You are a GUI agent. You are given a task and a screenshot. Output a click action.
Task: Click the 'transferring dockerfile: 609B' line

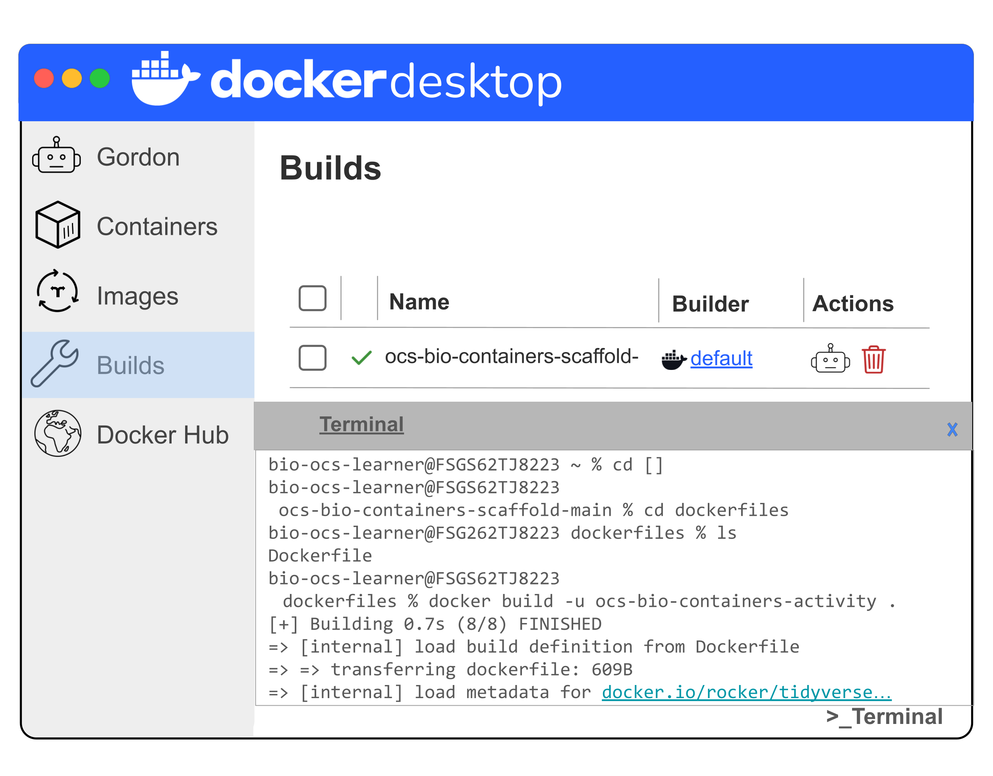450,669
